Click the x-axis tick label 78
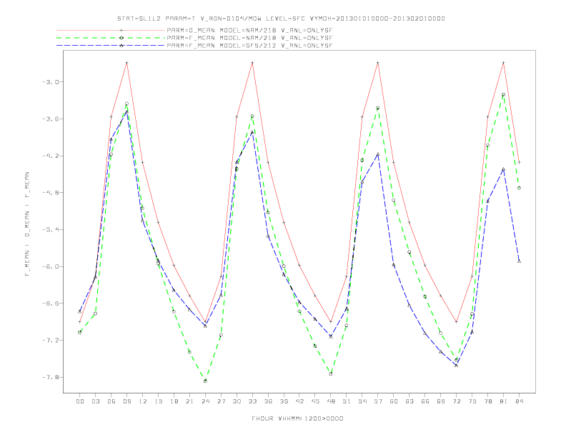This screenshot has width=566, height=437. (x=488, y=401)
